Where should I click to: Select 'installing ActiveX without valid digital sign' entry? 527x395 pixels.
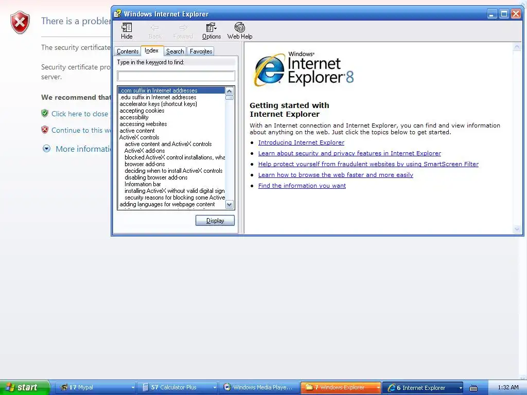coord(172,191)
